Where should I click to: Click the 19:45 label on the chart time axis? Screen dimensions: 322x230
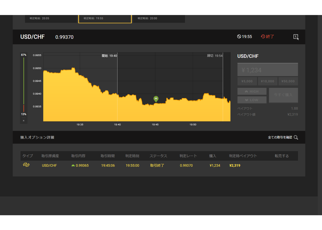[155, 125]
